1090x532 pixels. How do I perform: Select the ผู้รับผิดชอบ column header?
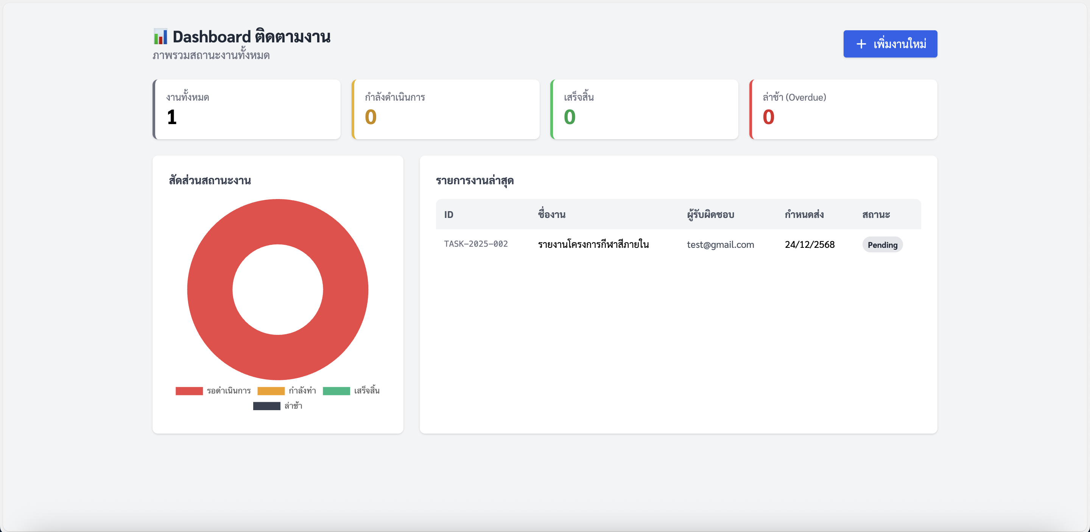[x=710, y=215]
